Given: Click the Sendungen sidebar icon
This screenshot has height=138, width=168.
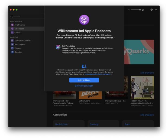Looking at the screenshot, I should (12, 44).
